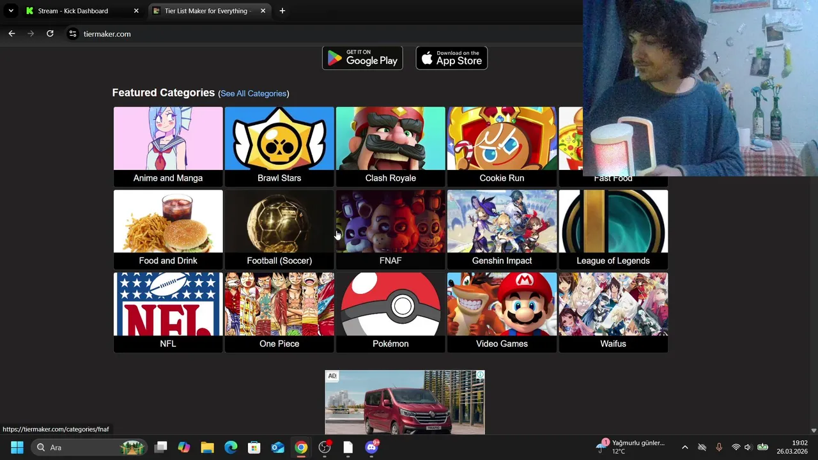Open the Genshin Impact category
Screen dimensions: 818x460
(502, 229)
